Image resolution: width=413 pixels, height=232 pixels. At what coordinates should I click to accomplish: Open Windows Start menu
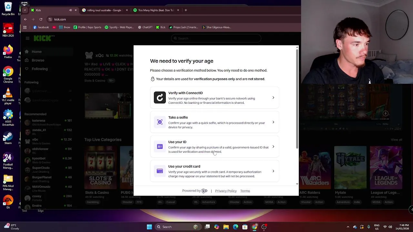(x=149, y=227)
